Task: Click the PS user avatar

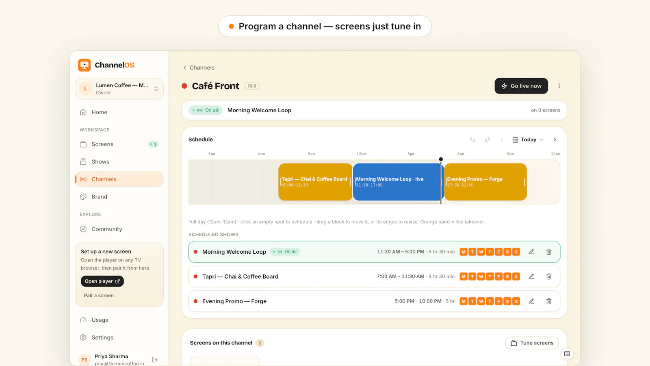Action: 84,359
